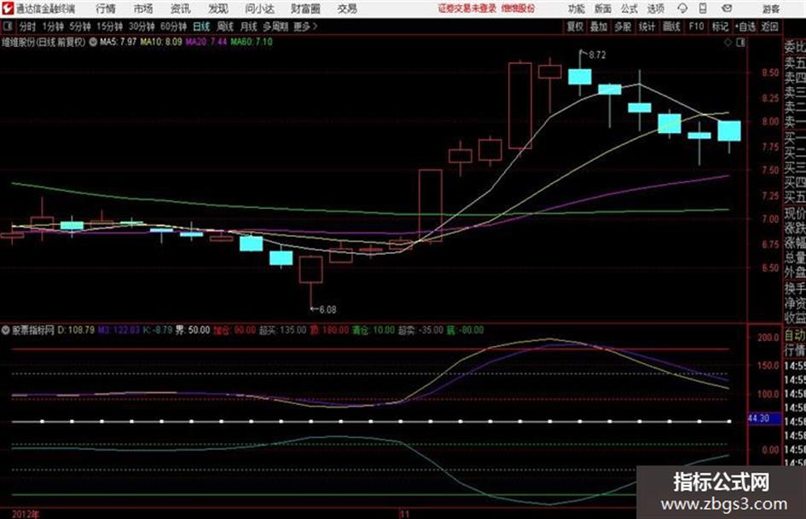Image resolution: width=806 pixels, height=519 pixels.
Task: Click the 超买: 135.00 indicator value
Action: click(x=282, y=330)
